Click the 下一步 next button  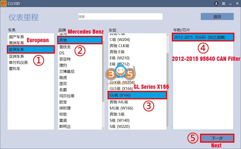point(217,138)
